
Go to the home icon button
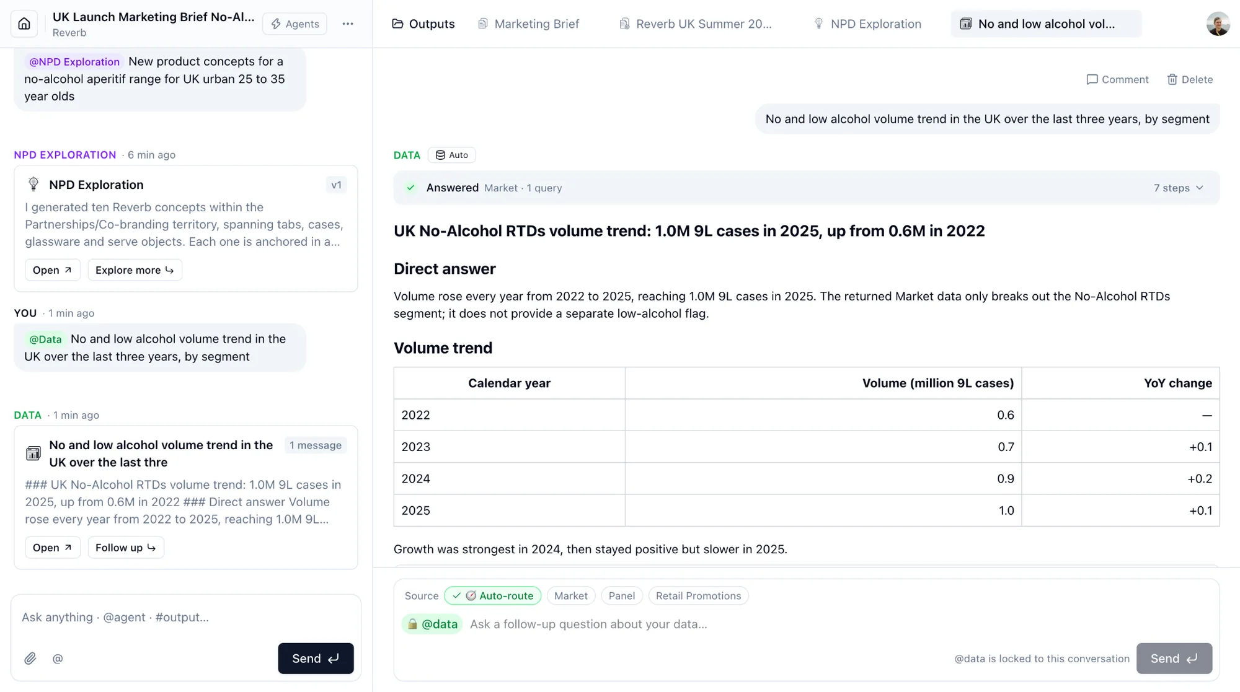point(24,24)
